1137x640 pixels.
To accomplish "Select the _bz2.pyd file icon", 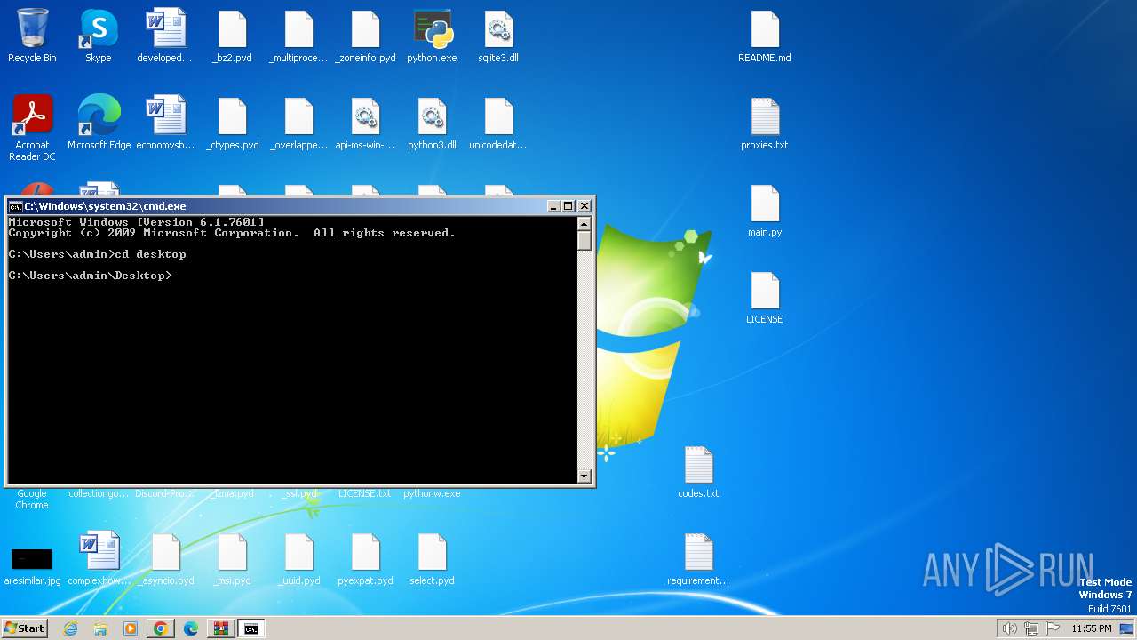I will click(x=232, y=36).
